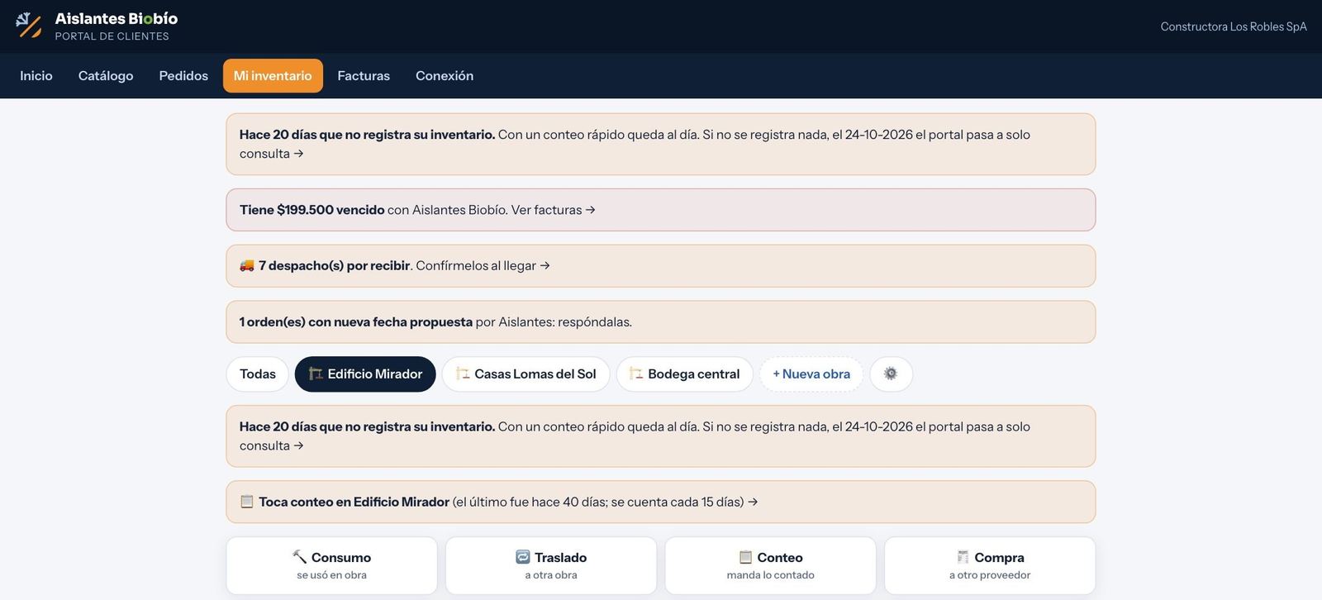
Task: Register a Compra a otro proveedor
Action: click(x=990, y=565)
